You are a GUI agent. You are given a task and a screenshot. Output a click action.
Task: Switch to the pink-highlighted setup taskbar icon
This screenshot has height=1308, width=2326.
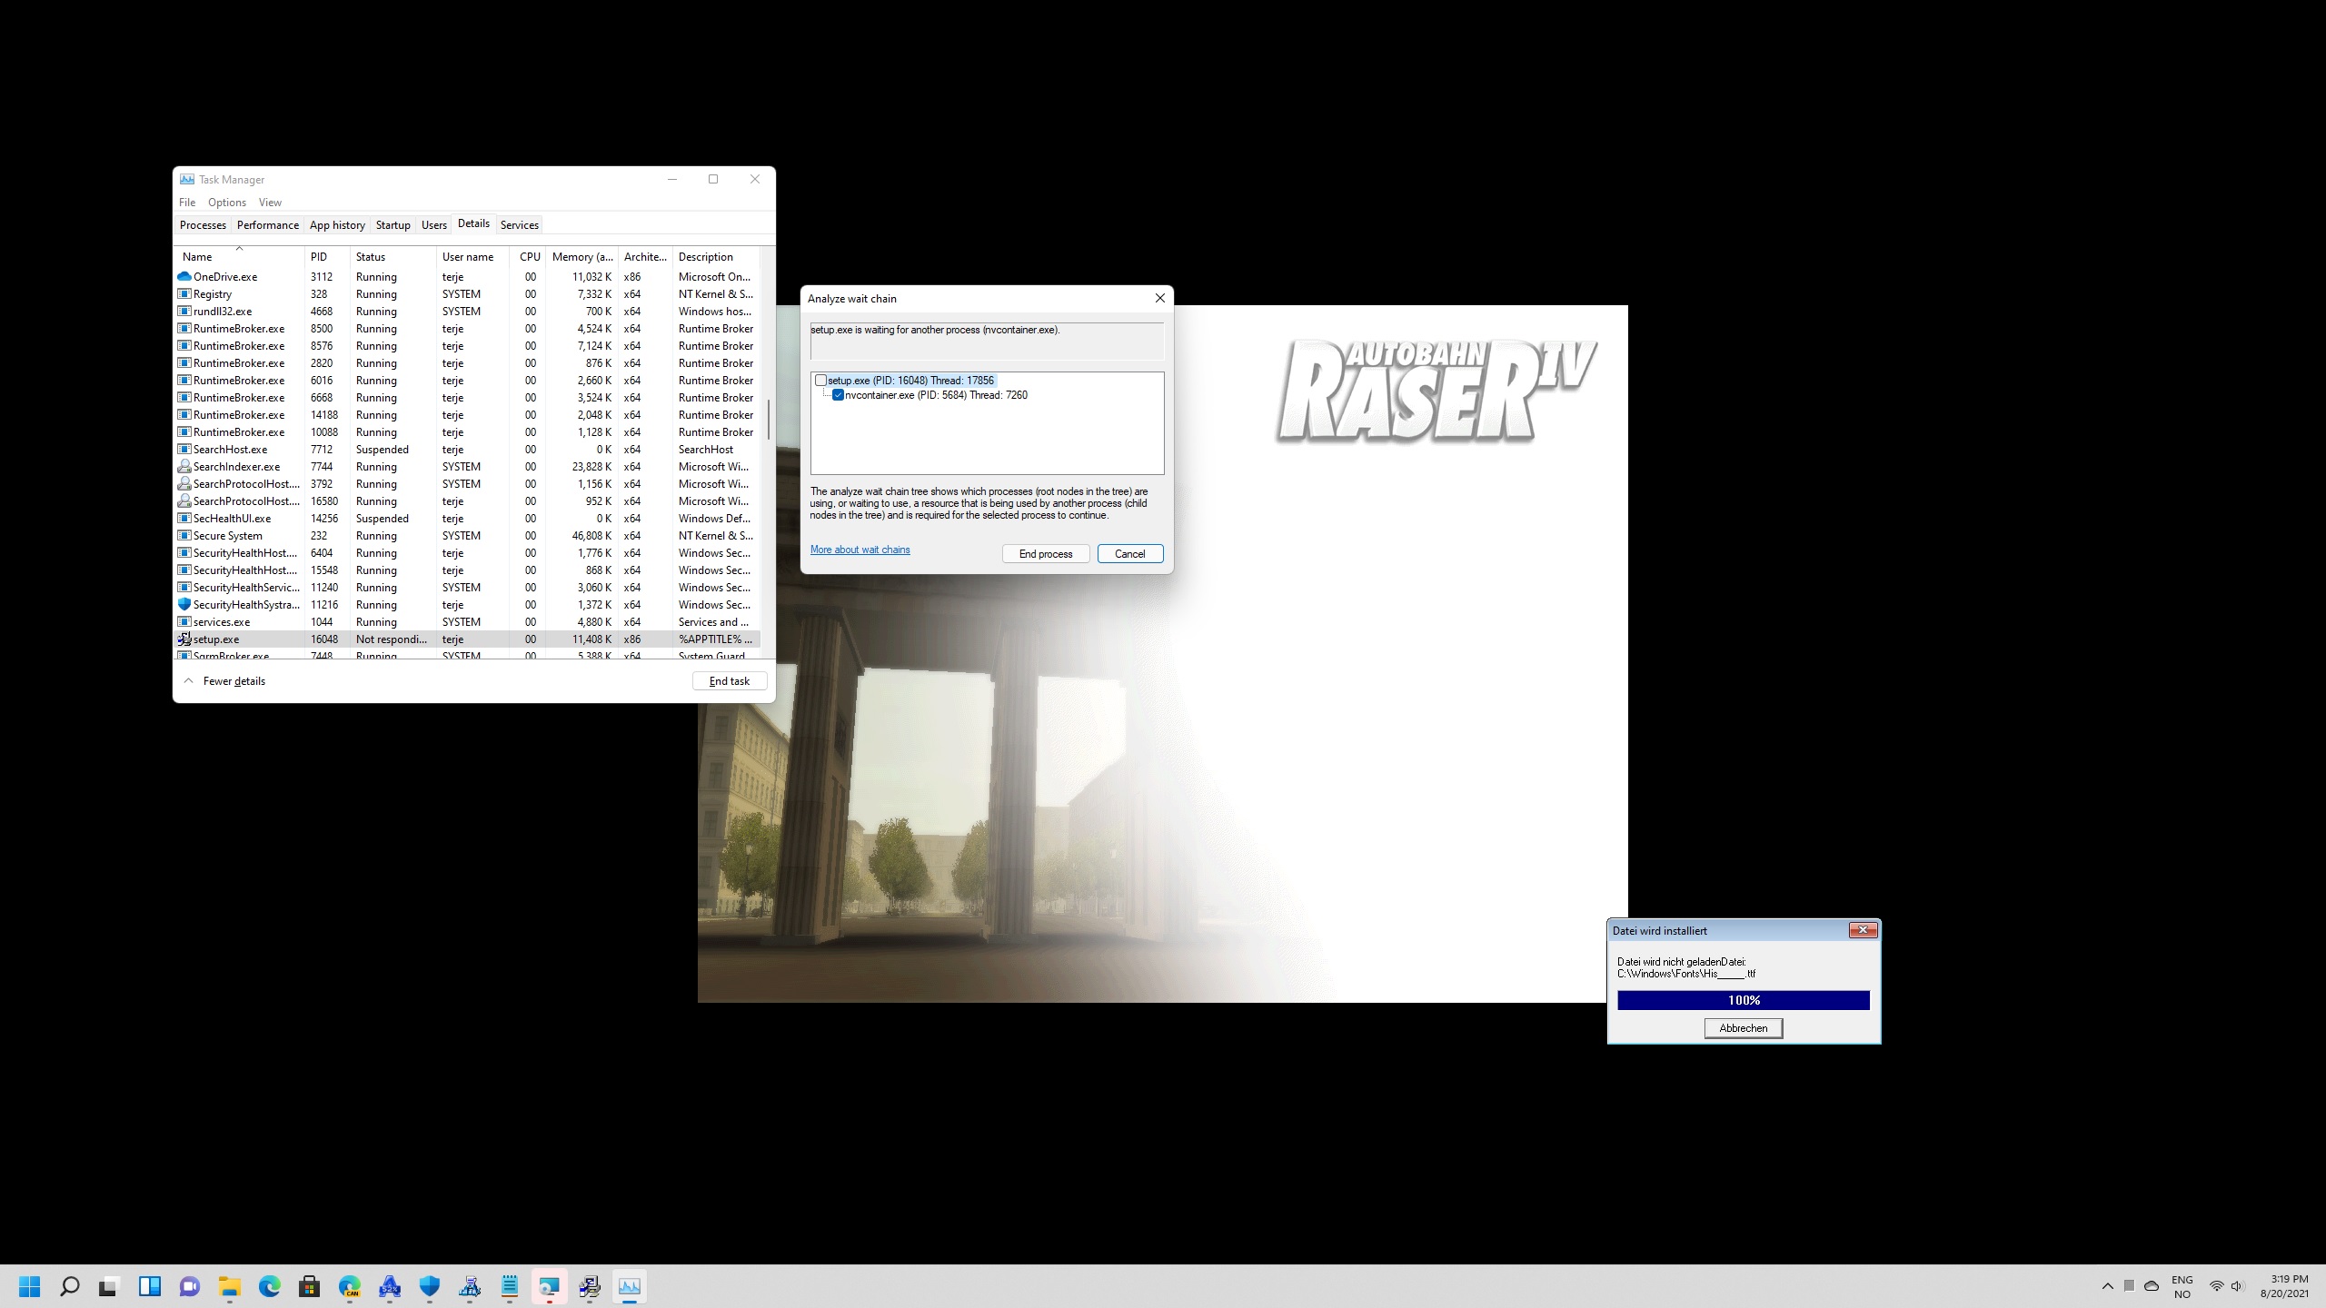pyautogui.click(x=550, y=1286)
